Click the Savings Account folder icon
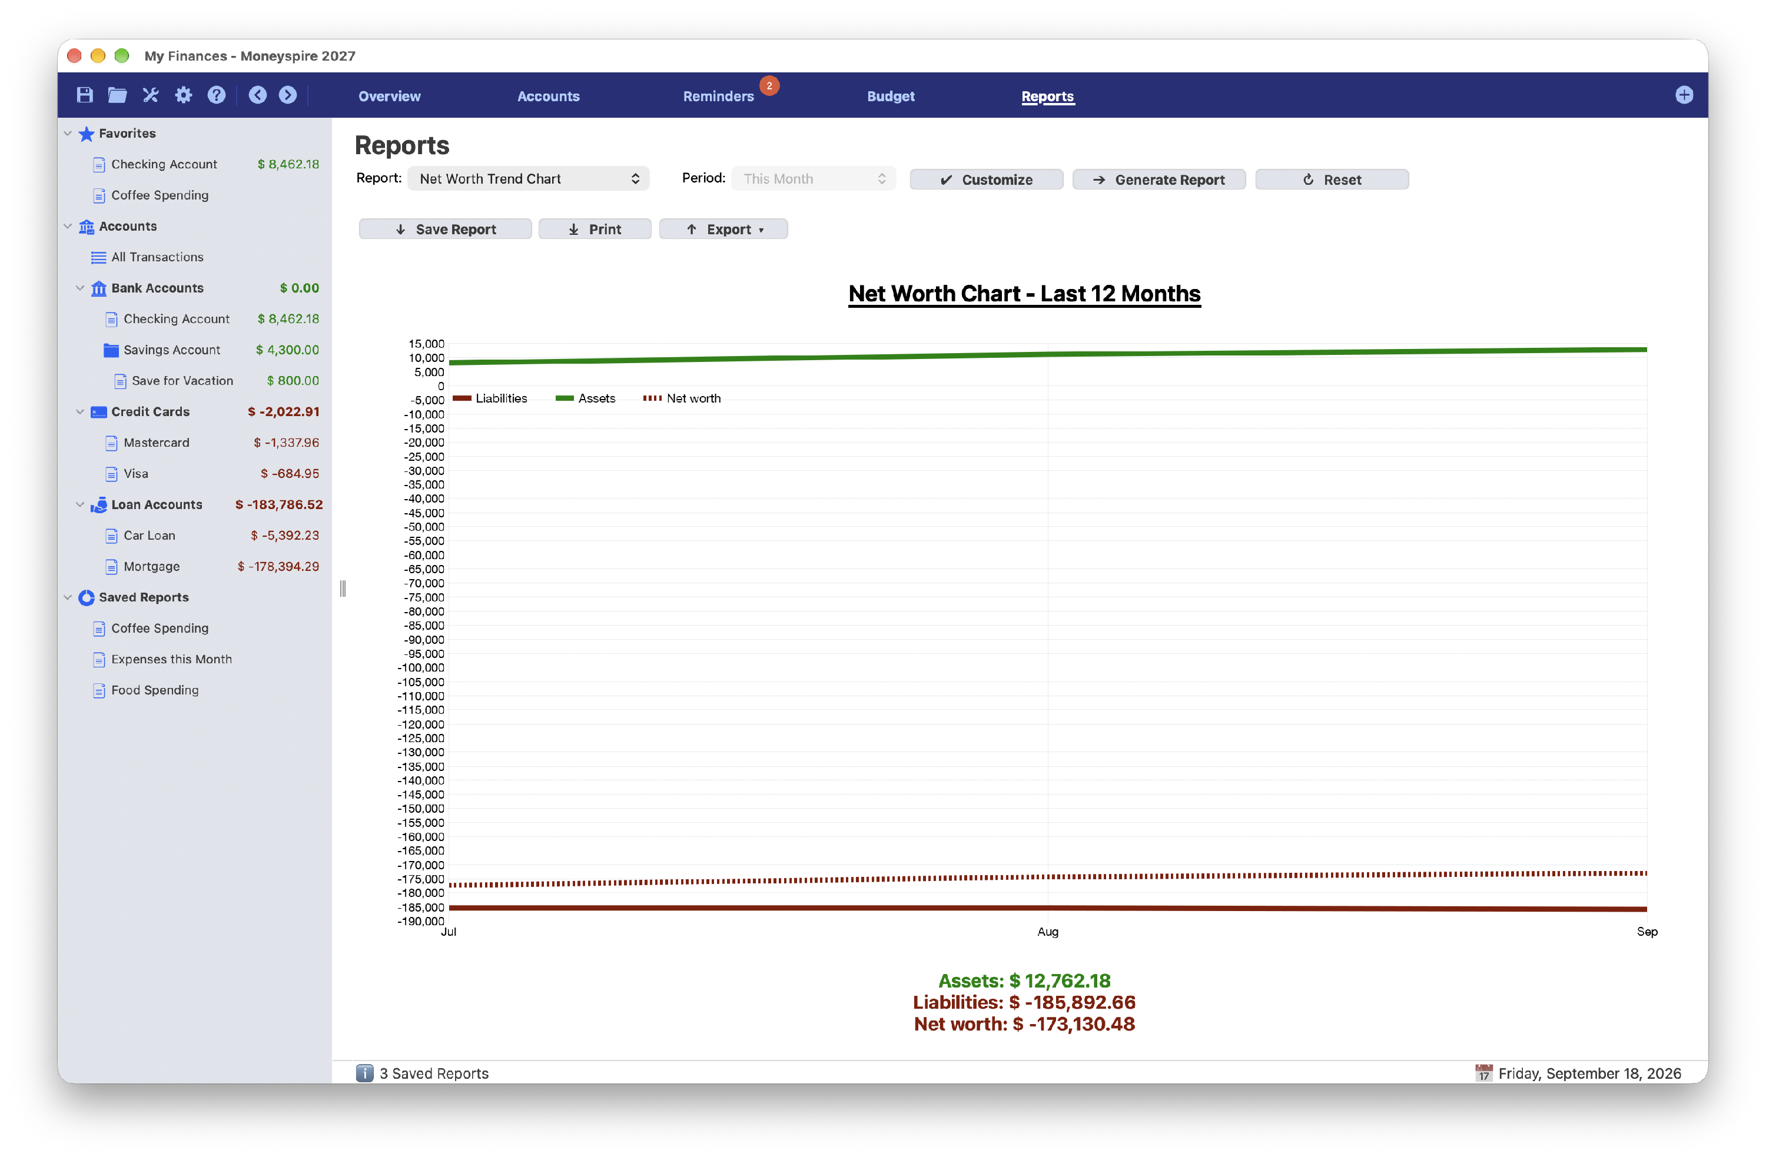The width and height of the screenshot is (1766, 1160). pyautogui.click(x=111, y=350)
